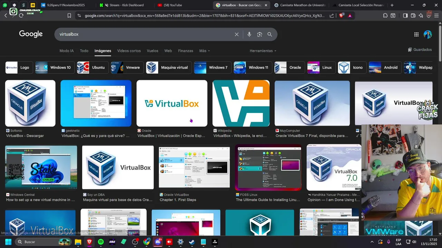The image size is (442, 248).
Task: Filter images by the Icono chip
Action: [352, 68]
